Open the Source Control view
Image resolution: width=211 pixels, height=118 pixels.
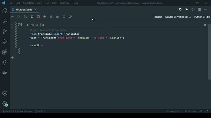[5, 31]
